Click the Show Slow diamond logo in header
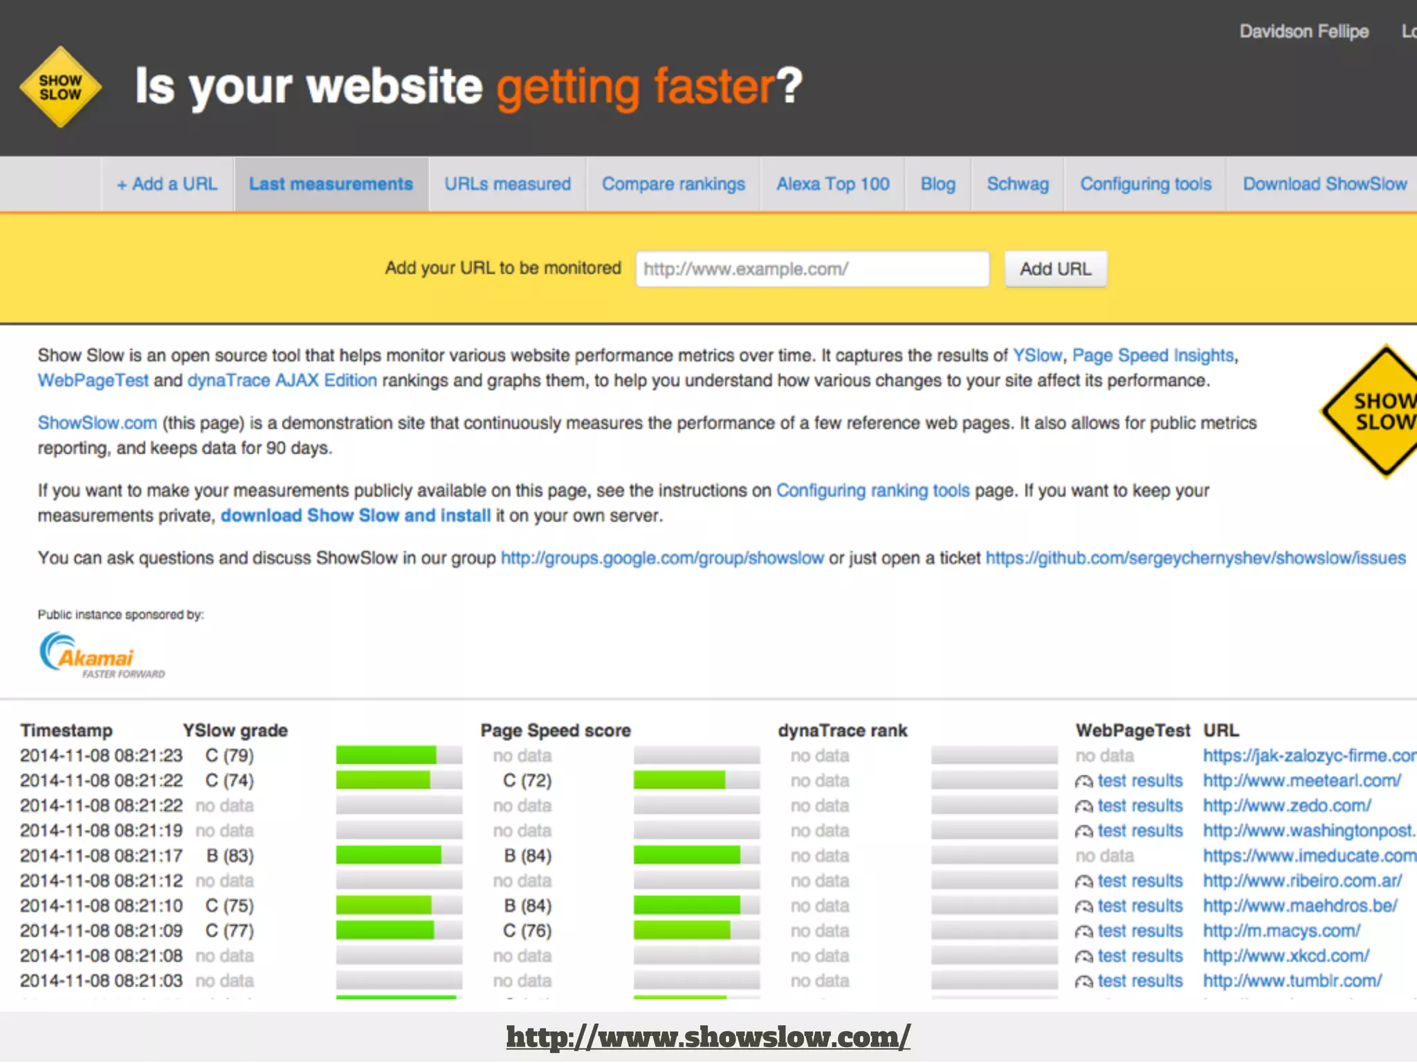1417x1063 pixels. [x=61, y=87]
